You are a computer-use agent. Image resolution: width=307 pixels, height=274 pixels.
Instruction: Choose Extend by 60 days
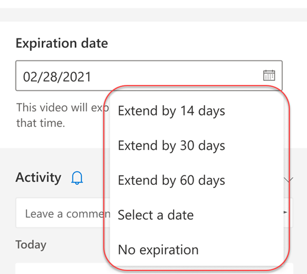click(171, 180)
